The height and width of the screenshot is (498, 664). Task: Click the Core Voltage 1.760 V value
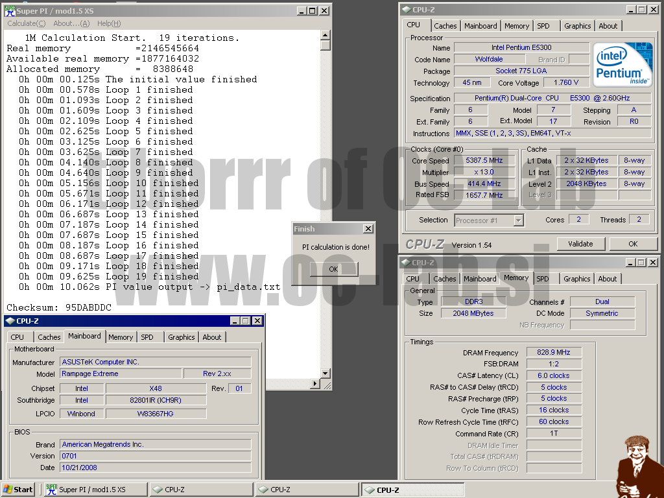pos(565,82)
